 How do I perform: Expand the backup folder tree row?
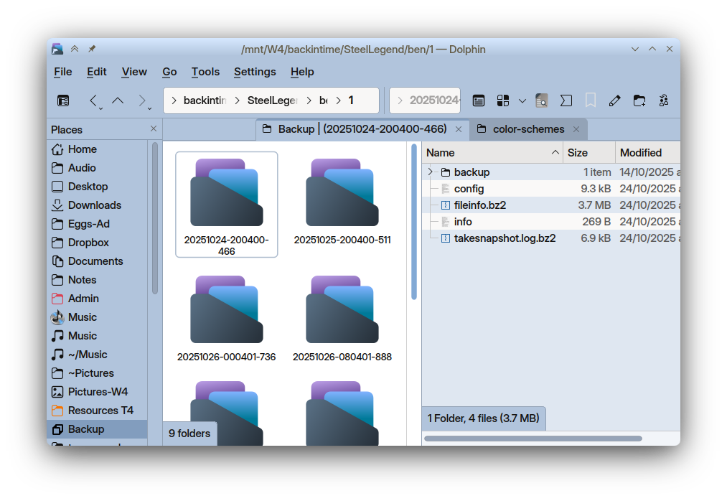click(x=431, y=172)
